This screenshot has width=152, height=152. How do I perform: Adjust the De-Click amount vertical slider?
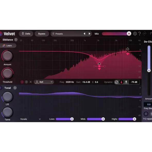tap(149, 70)
